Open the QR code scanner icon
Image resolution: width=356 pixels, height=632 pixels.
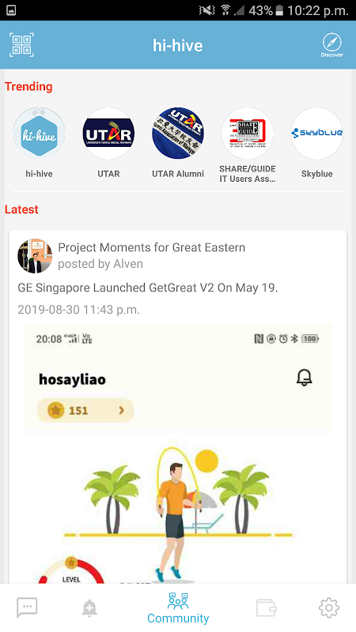coord(21,45)
